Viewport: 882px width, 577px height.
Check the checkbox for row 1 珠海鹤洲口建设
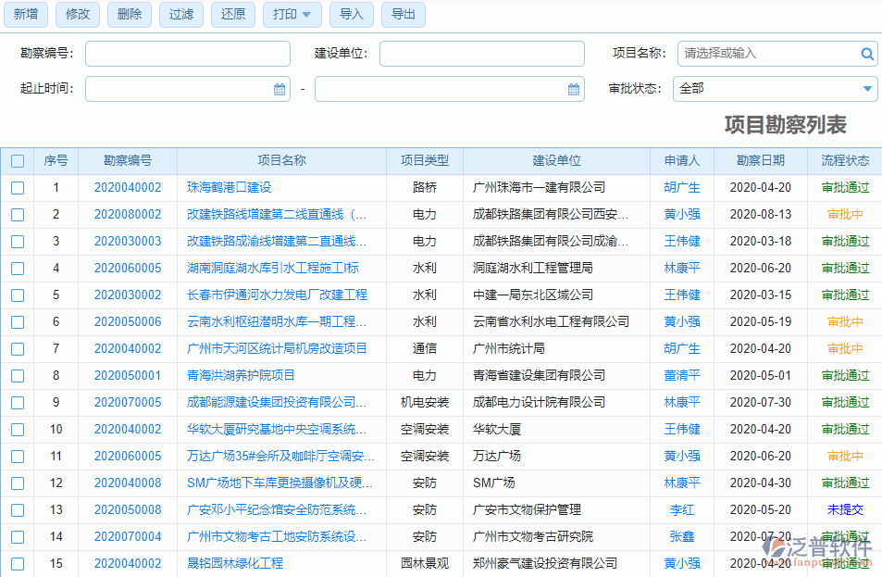pos(17,187)
